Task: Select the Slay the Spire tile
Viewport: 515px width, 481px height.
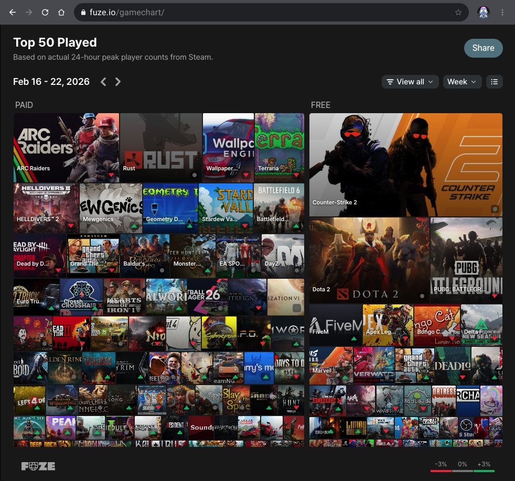Action: tap(236, 400)
